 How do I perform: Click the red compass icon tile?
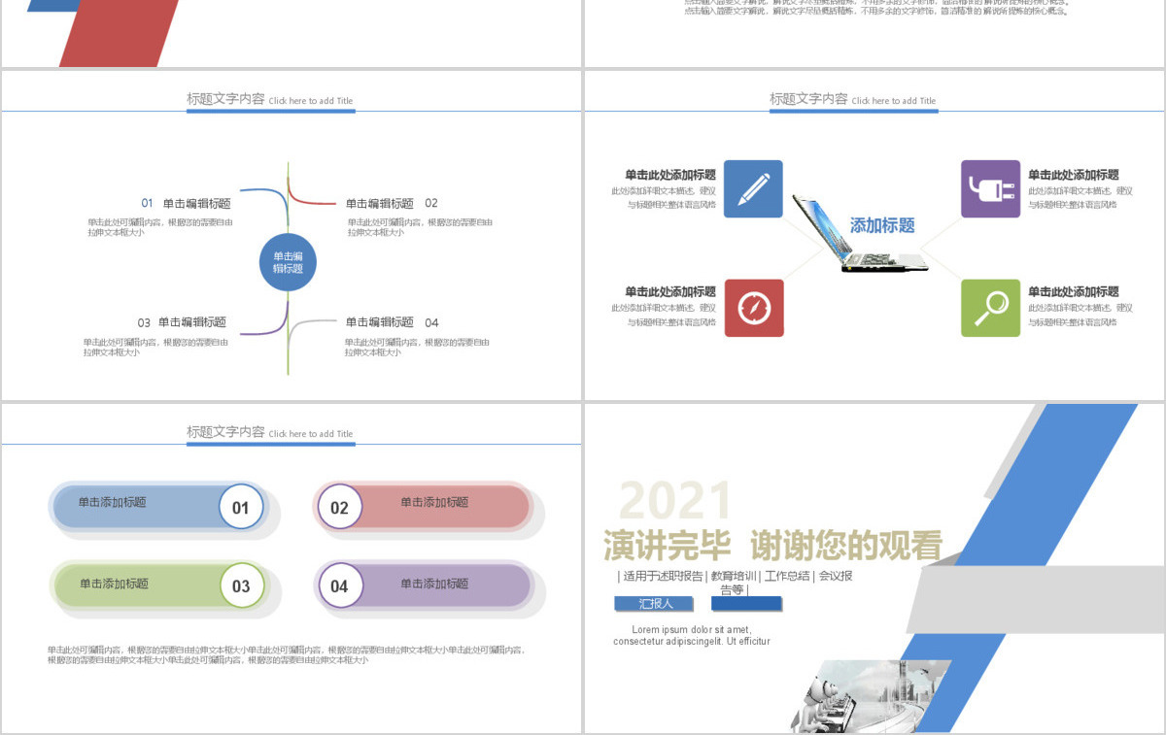click(754, 308)
